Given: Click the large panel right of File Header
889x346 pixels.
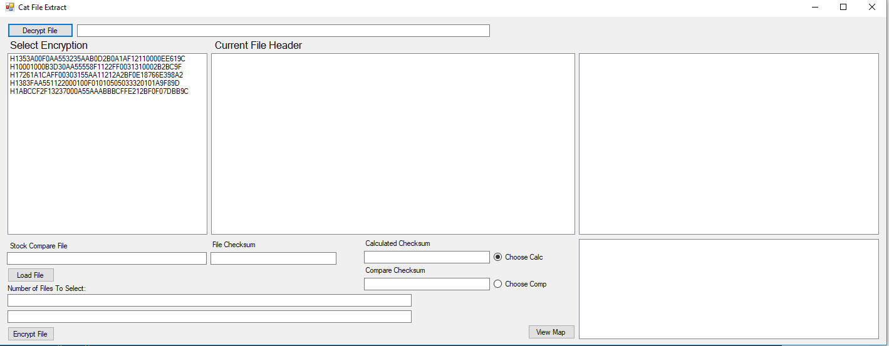Looking at the screenshot, I should click(x=729, y=144).
